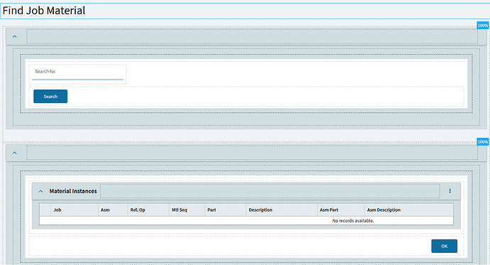Sort by the Part column header

[x=225, y=210]
